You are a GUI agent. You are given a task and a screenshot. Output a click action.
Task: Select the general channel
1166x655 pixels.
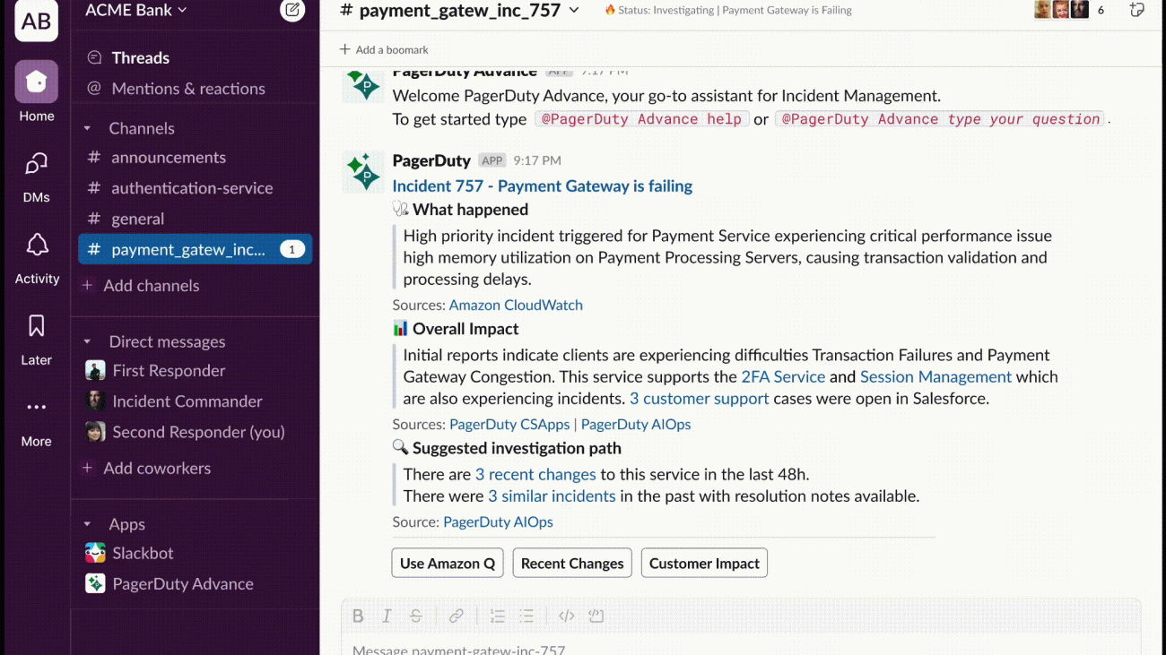(x=137, y=218)
